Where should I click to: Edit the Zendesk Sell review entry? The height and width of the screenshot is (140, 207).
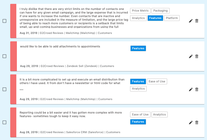191,56
